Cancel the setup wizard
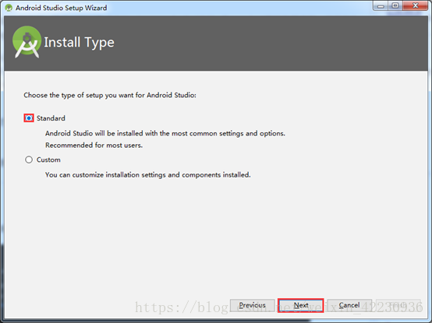 pyautogui.click(x=349, y=305)
